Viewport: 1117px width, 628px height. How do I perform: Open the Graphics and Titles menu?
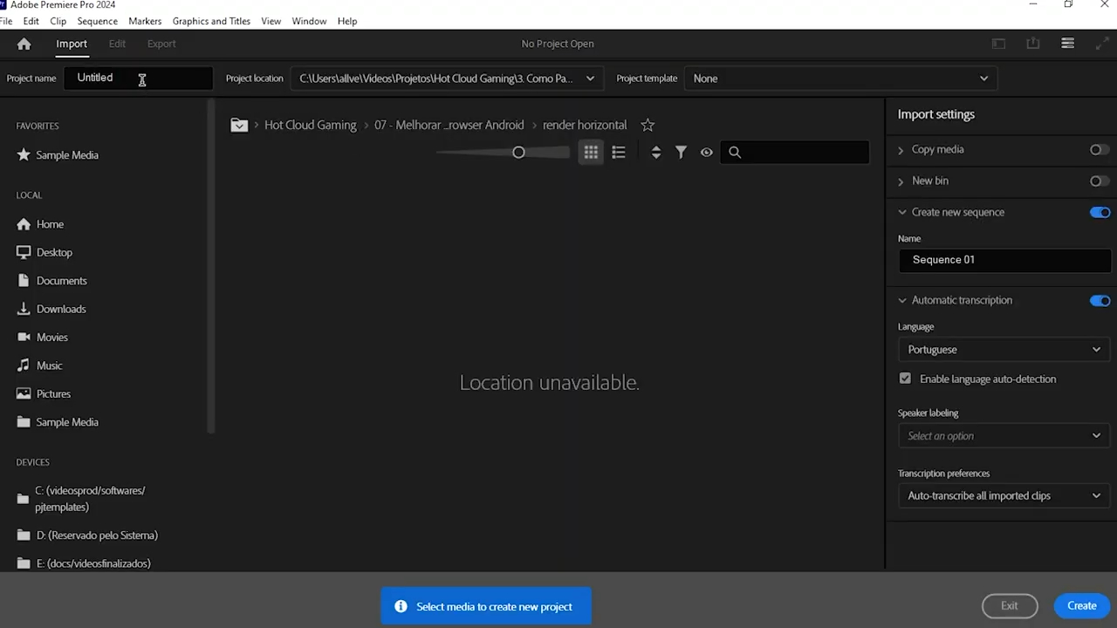[211, 21]
